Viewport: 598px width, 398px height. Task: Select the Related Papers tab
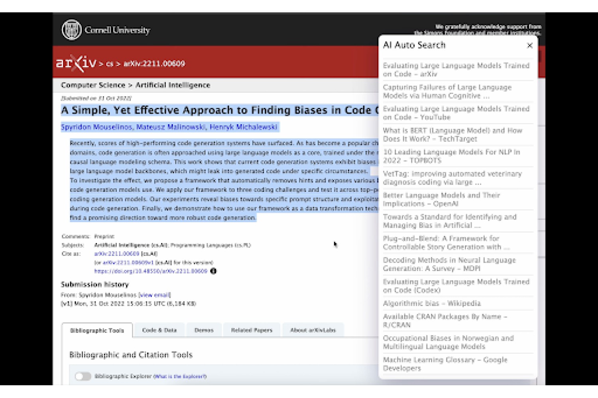252,330
